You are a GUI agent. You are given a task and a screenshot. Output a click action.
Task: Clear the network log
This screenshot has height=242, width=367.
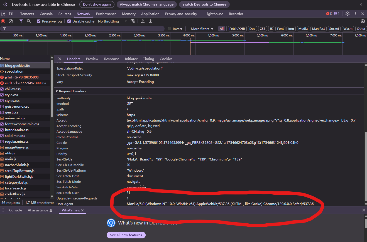11,21
